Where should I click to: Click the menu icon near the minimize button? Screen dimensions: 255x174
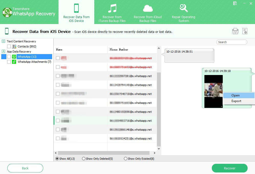(x=235, y=3)
